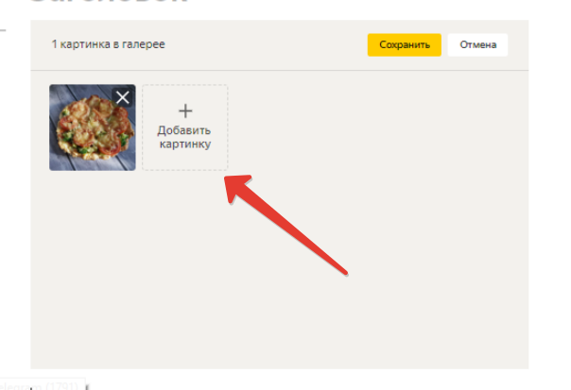Open the Telegram (1791) taskbar item
The image size is (571, 390).
pyautogui.click(x=43, y=385)
